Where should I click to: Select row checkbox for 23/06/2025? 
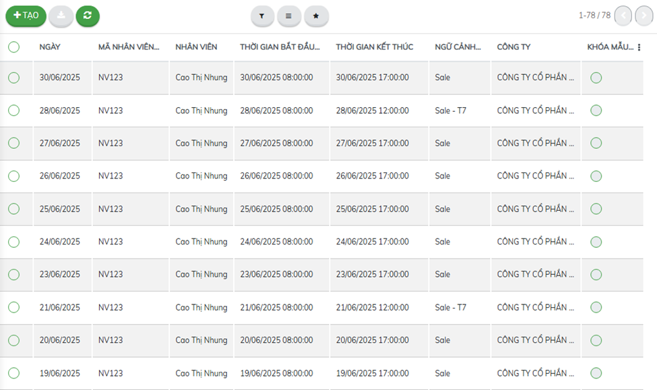[14, 274]
